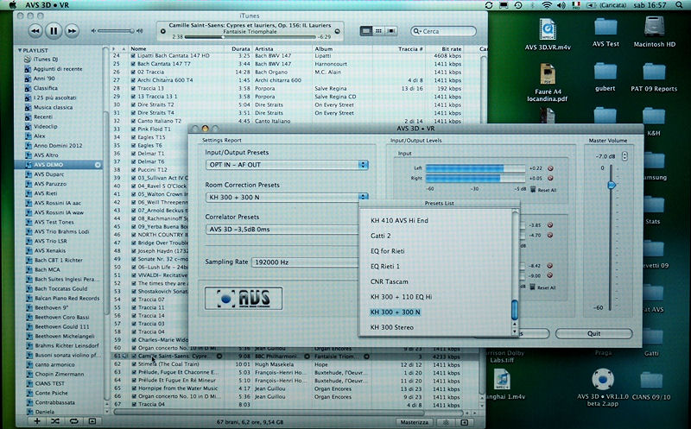This screenshot has width=691, height=429.
Task: Click the Master Volume slider handle
Action: click(612, 185)
